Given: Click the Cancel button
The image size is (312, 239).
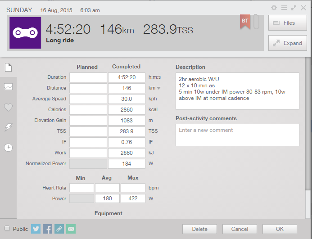Looking at the screenshot, I should (240, 229).
